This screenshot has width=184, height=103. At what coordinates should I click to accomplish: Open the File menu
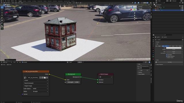pyautogui.click(x=3, y=1)
